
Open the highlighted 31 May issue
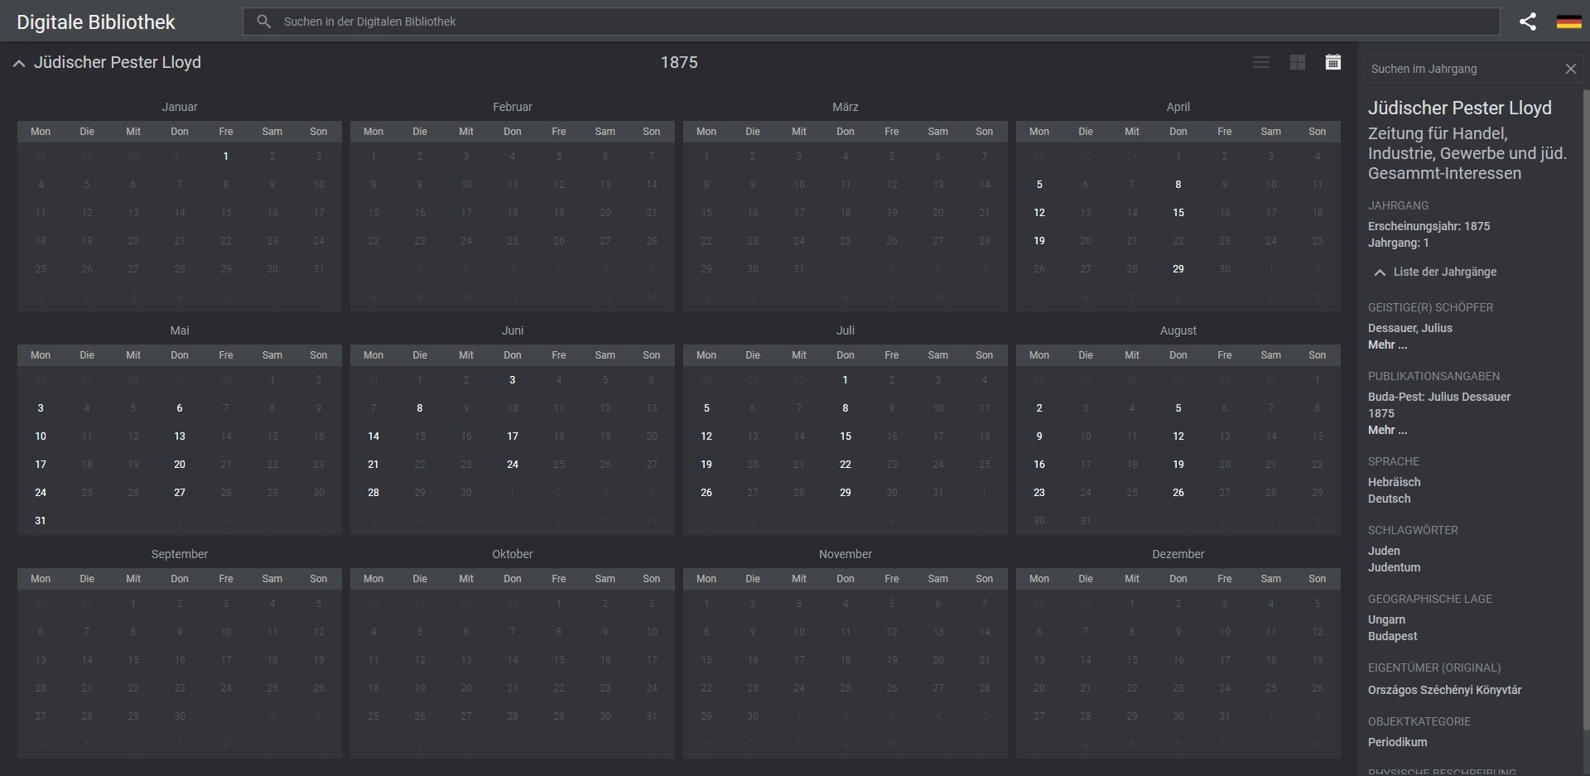tap(41, 521)
